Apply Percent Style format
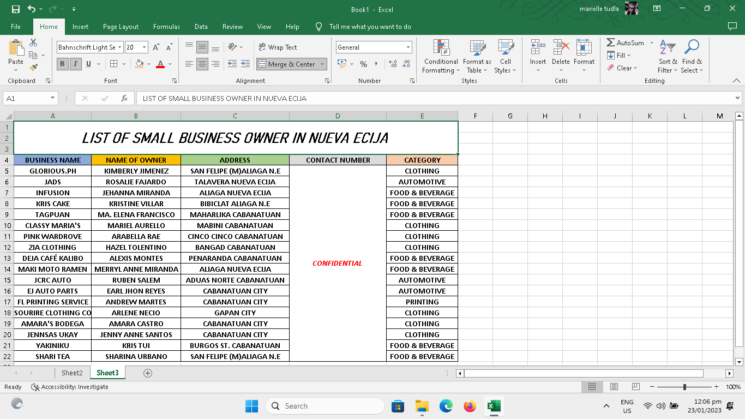Viewport: 745px width, 419px height. click(363, 64)
